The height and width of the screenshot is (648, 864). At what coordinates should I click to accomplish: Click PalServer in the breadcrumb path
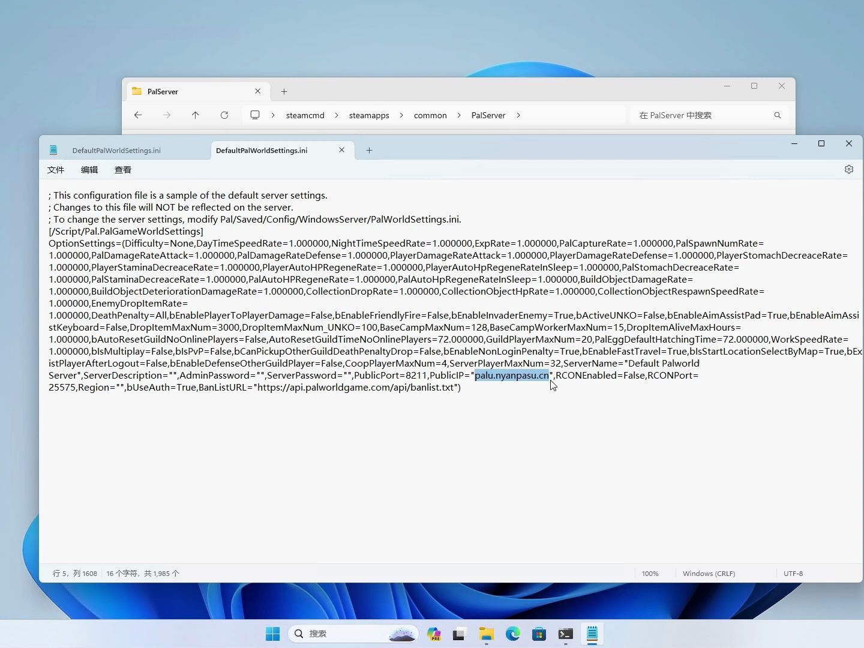[488, 115]
